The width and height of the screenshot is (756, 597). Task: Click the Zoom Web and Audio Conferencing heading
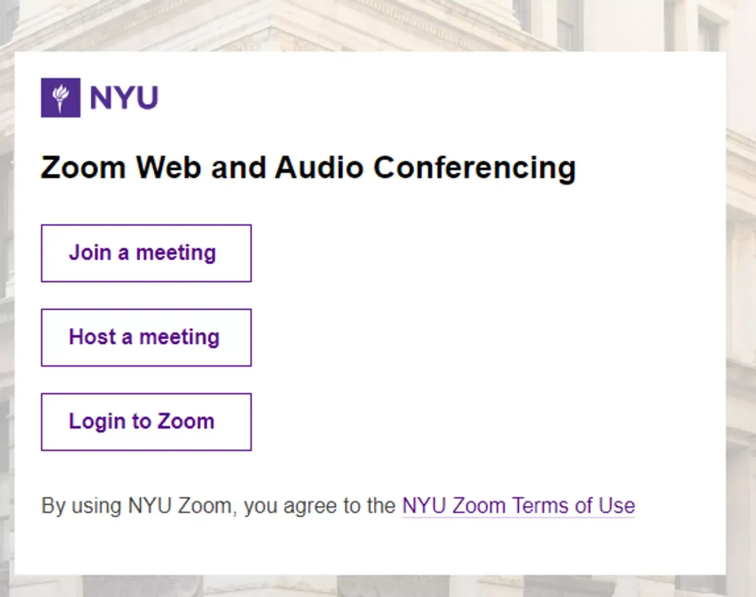pos(308,168)
